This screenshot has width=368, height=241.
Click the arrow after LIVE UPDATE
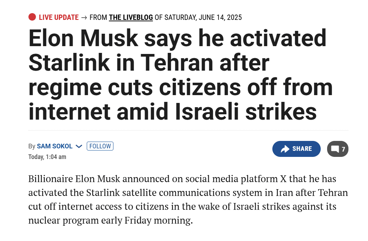pos(84,17)
